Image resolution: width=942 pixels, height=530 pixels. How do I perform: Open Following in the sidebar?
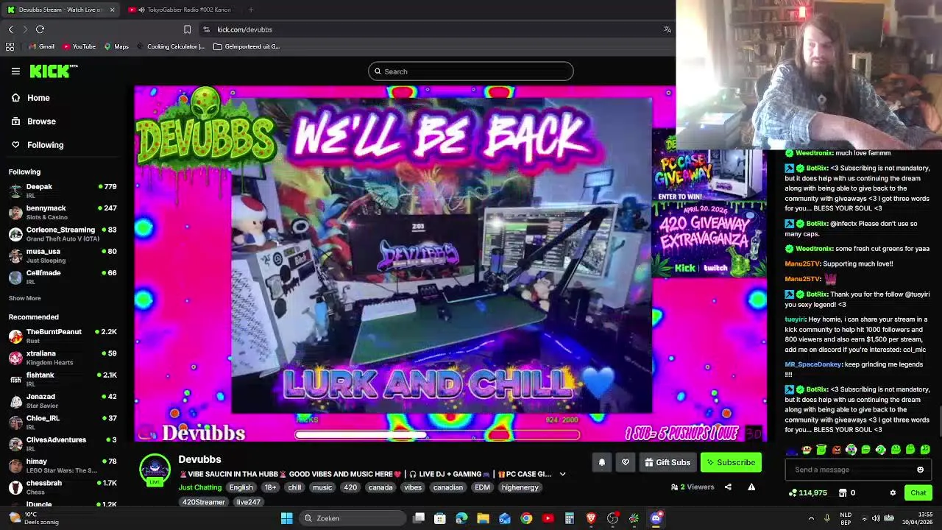38,145
